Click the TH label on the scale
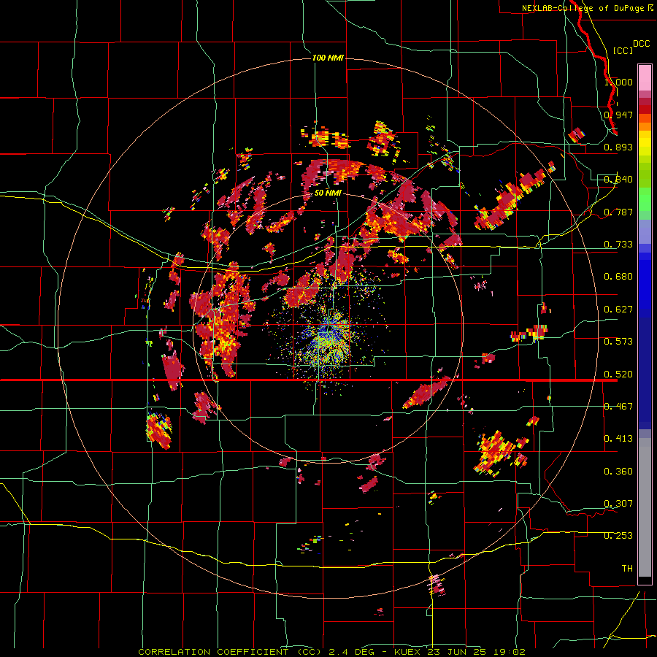Screen dimensions: 657x657 pyautogui.click(x=627, y=569)
